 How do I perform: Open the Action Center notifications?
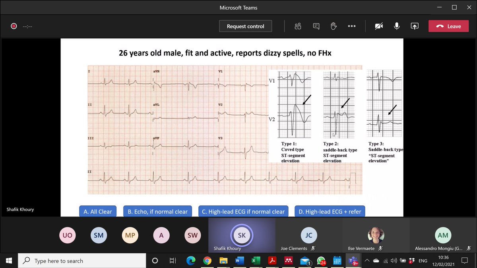click(464, 261)
